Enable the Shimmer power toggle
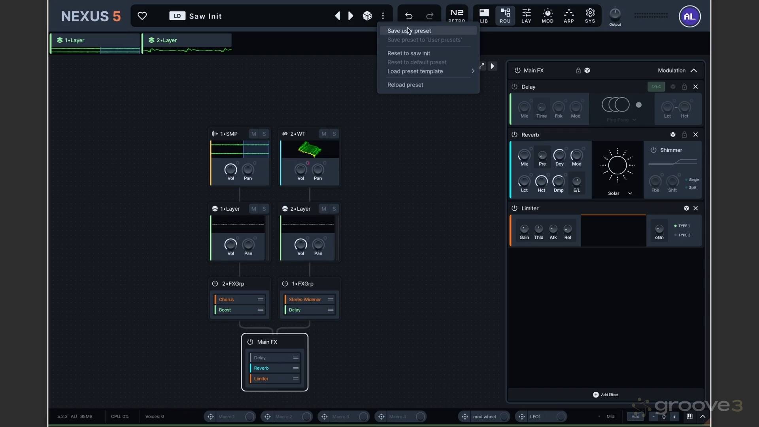 653,150
